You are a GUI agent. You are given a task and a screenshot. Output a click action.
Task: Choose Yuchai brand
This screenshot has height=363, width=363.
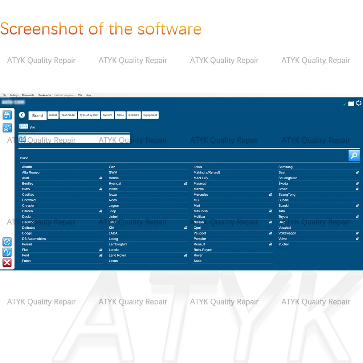318,244
